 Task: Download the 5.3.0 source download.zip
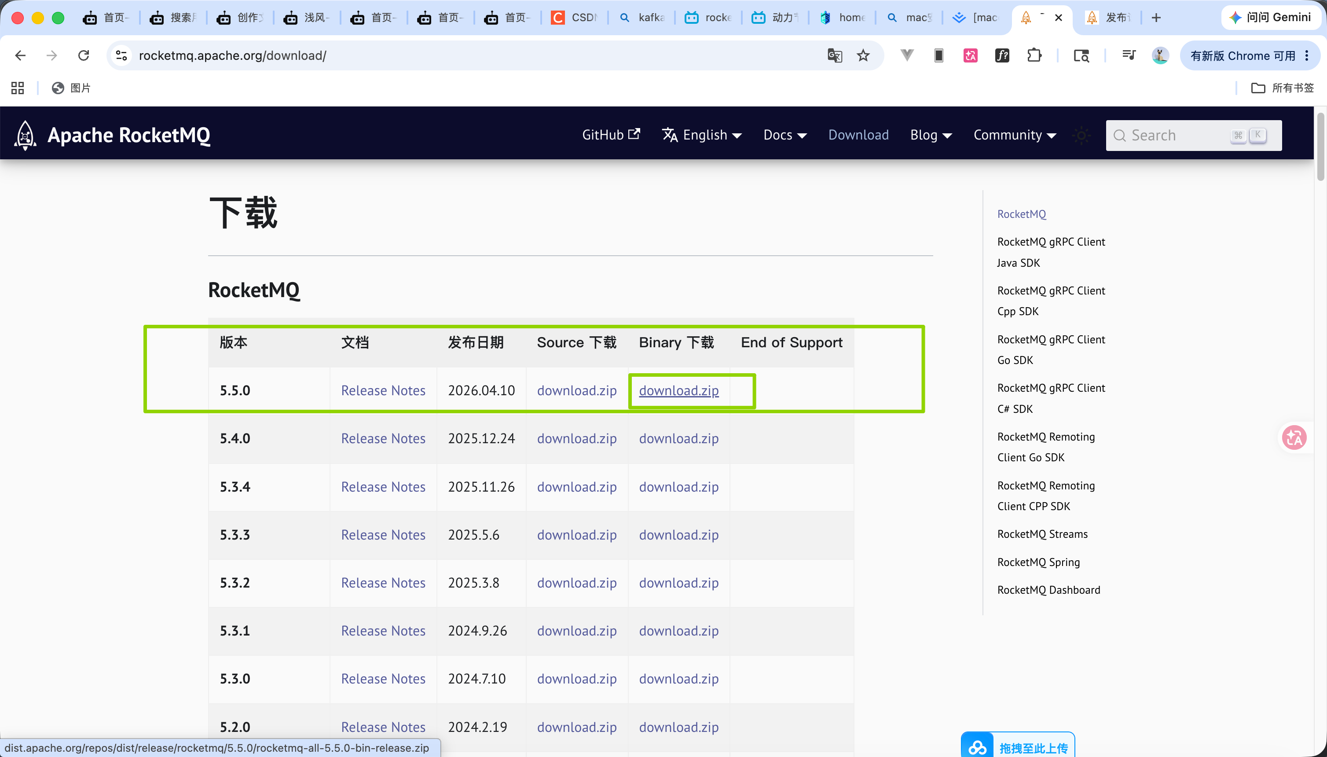[577, 679]
